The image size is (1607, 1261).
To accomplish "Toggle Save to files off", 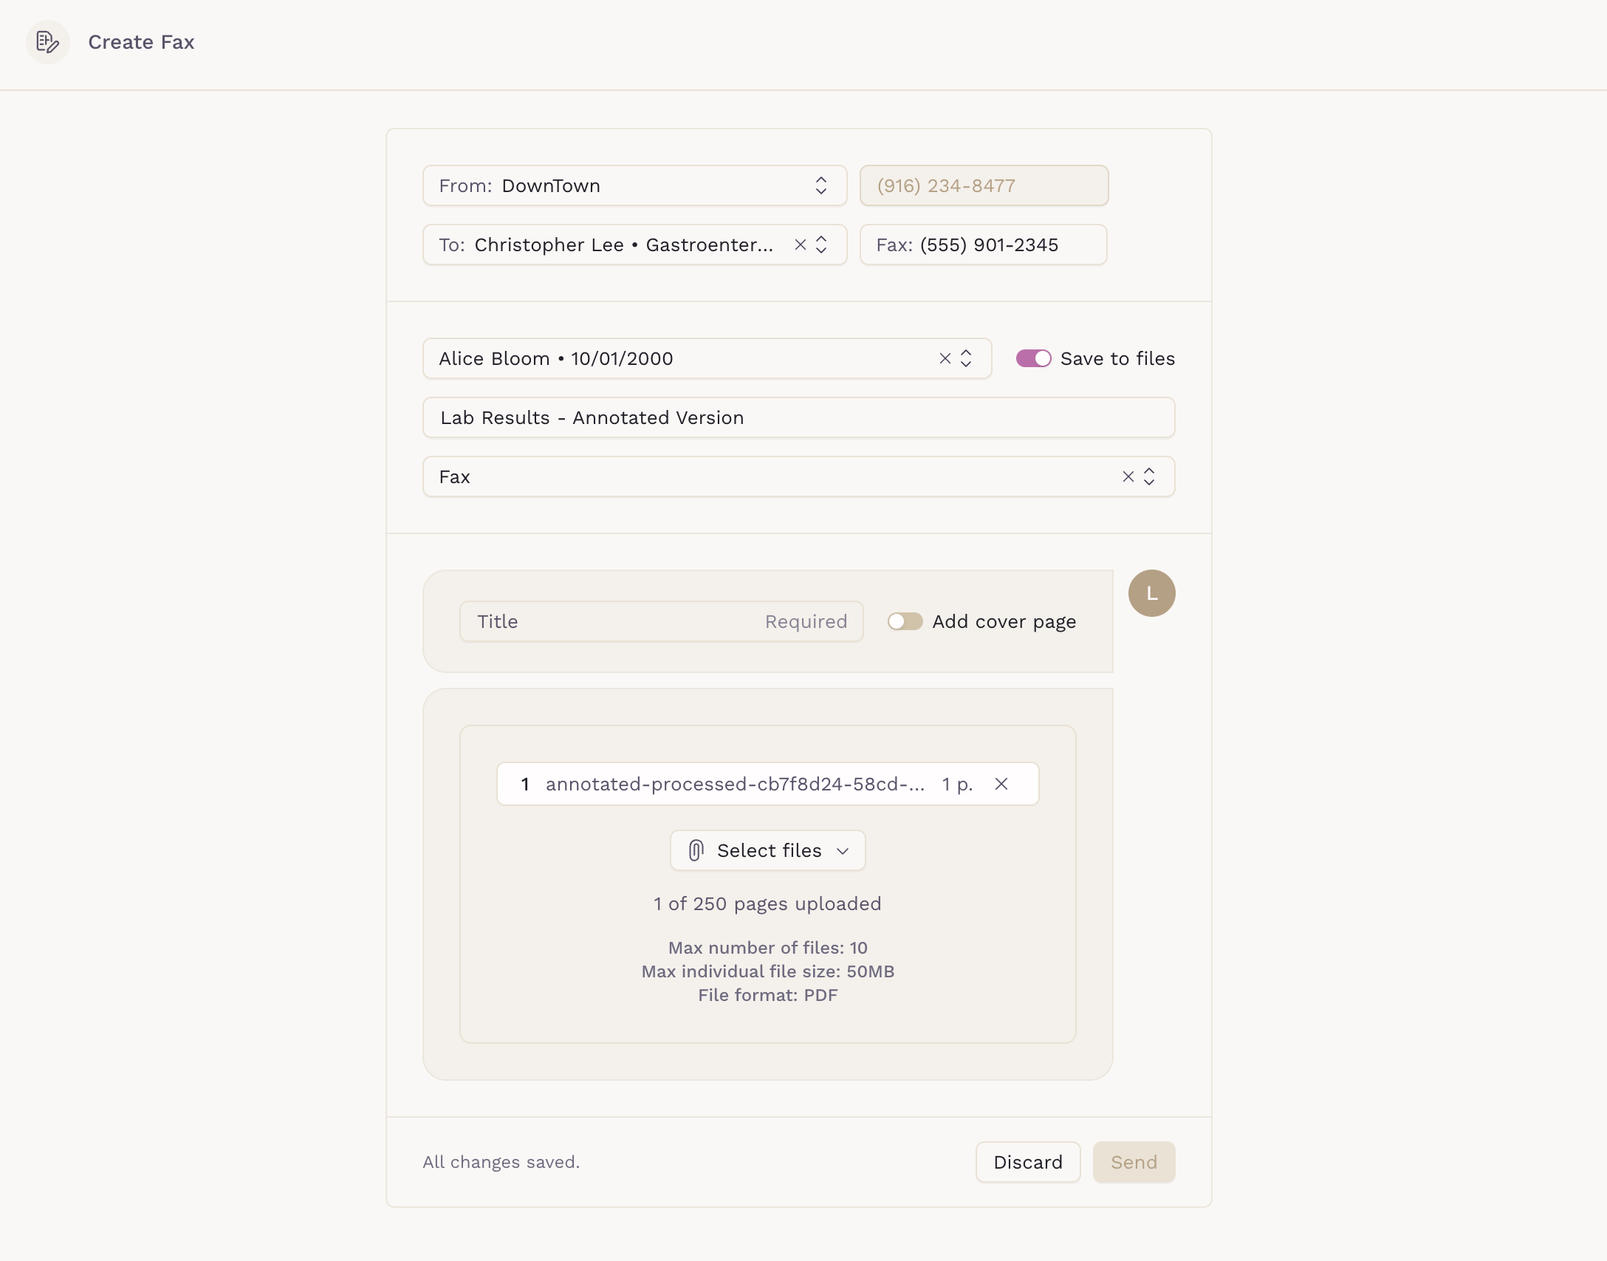I will 1033,359.
